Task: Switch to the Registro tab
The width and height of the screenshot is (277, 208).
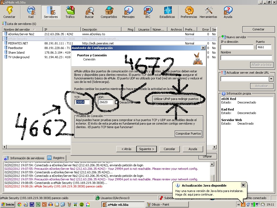Action: (56, 158)
